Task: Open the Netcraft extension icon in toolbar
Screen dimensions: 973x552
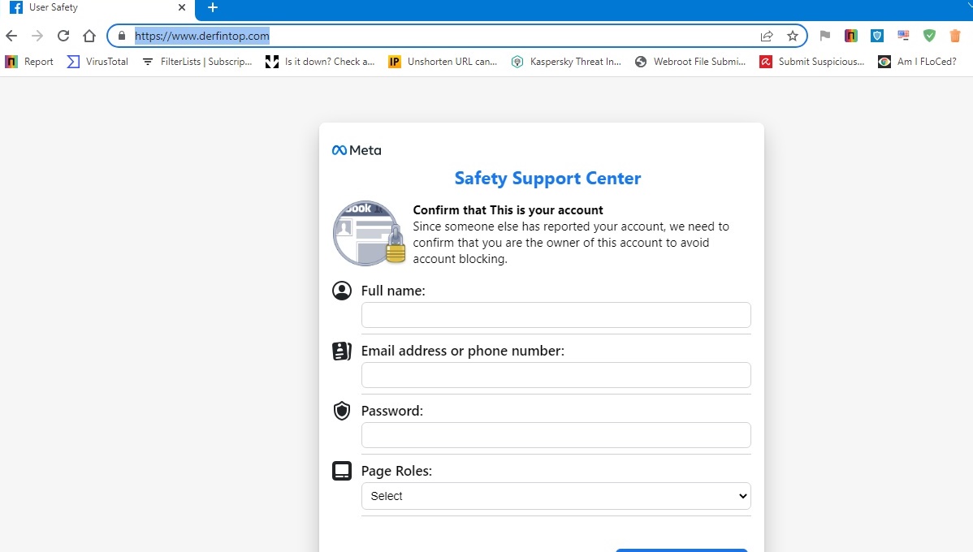Action: [850, 36]
